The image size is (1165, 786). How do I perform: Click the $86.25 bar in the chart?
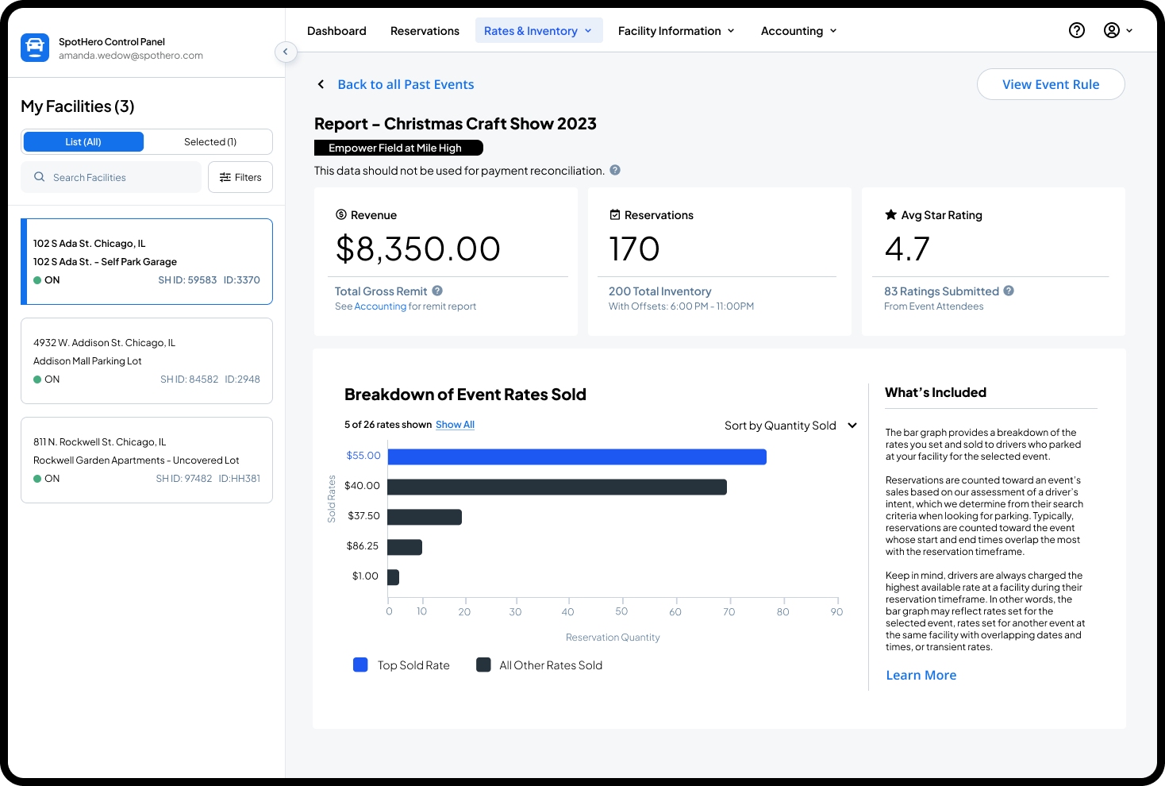point(405,547)
